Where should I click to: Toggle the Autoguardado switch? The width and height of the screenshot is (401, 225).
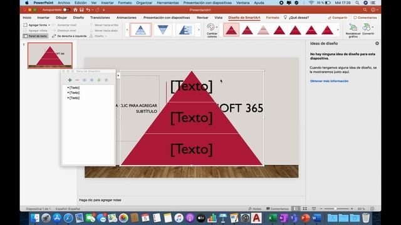coord(66,10)
